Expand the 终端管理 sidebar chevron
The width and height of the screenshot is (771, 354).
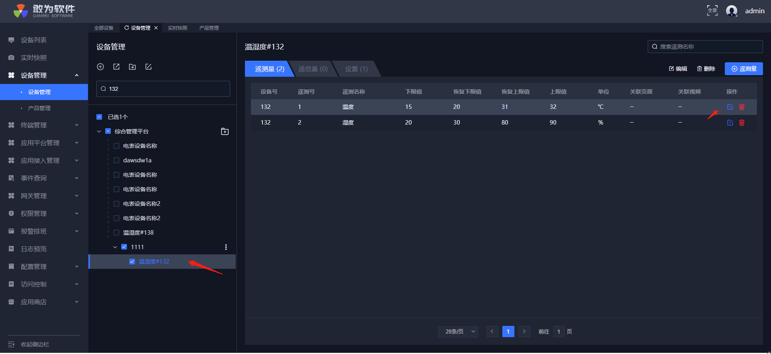(x=77, y=125)
